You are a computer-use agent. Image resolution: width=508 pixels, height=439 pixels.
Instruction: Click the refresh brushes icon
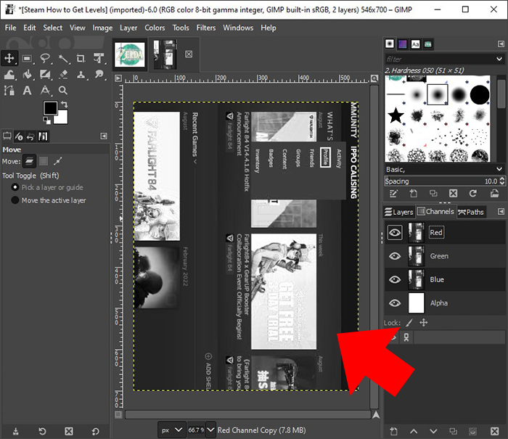click(x=473, y=193)
